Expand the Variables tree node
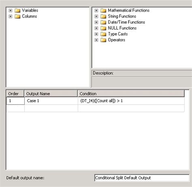 click(x=11, y=11)
